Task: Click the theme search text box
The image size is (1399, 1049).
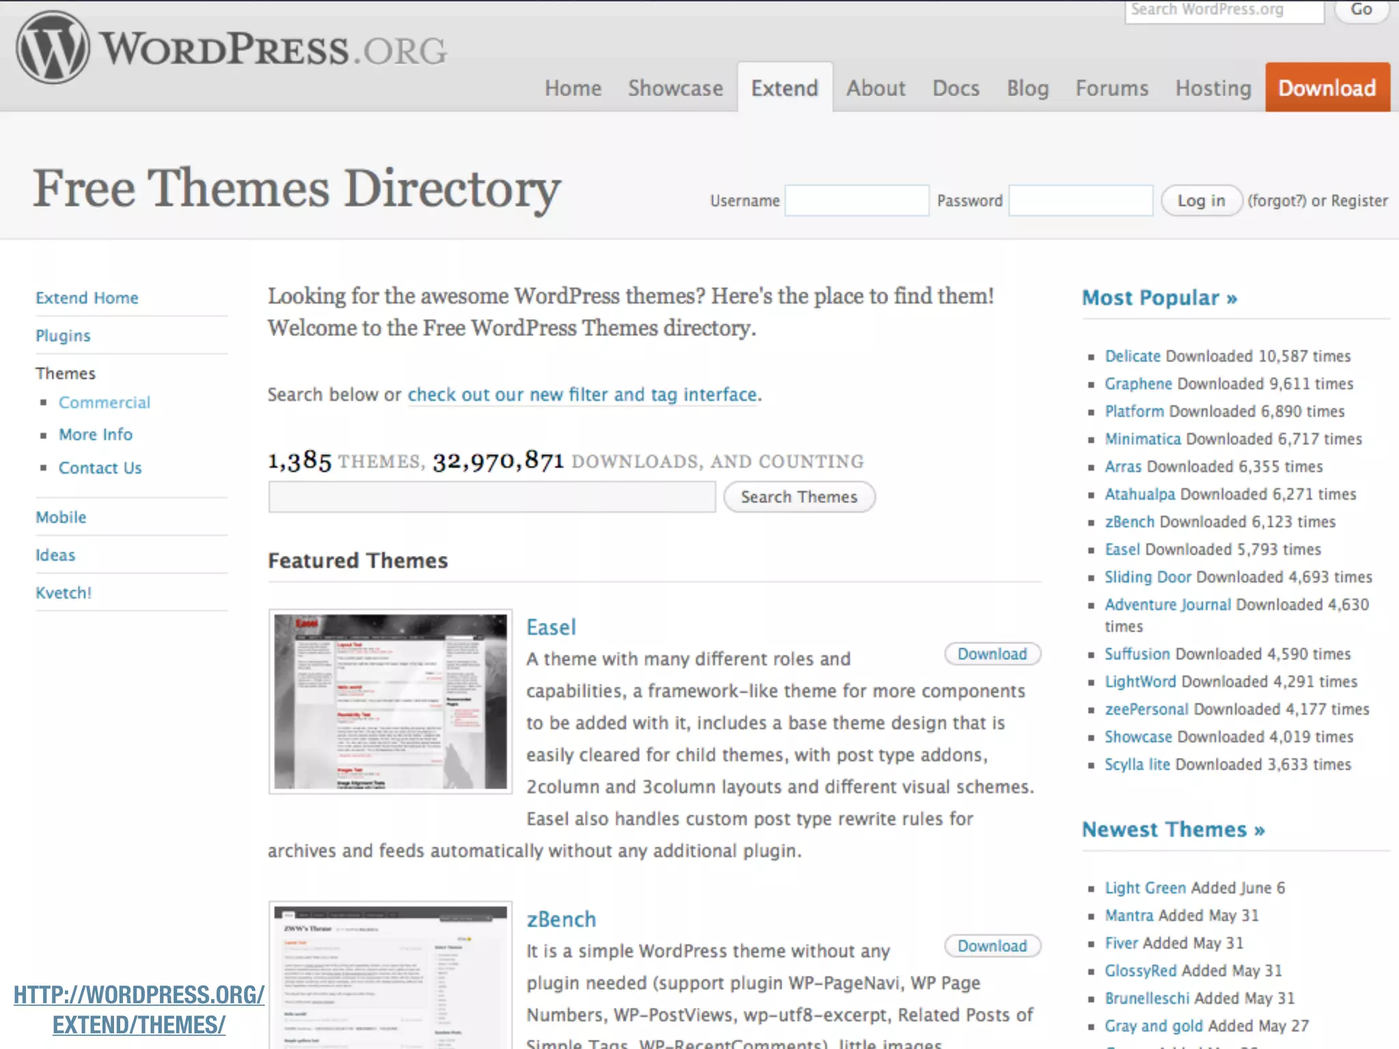Action: (x=492, y=496)
